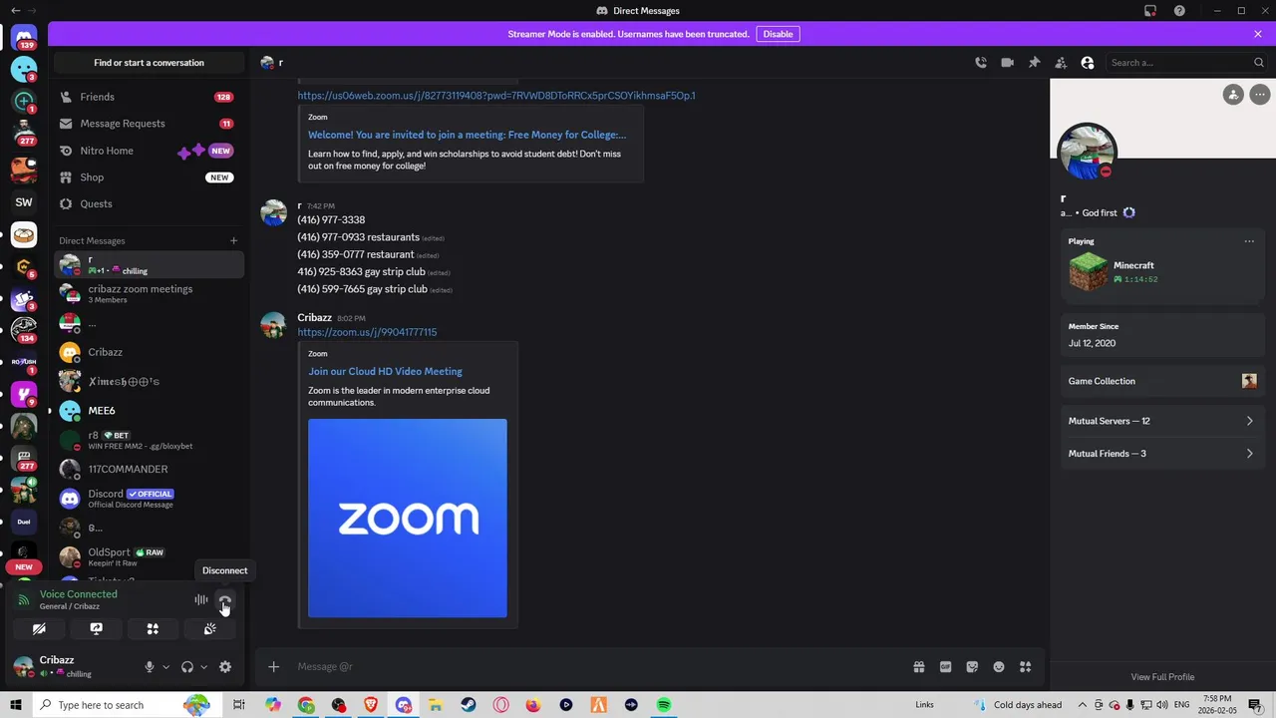Screen dimensions: 1276x718
Task: Expand Mutual Servers — 12
Action: (x=1161, y=421)
